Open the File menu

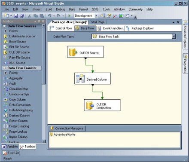tap(7, 9)
